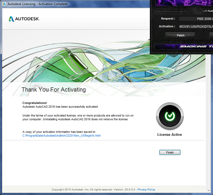Click the scrollbar down arrow

[x=209, y=191]
